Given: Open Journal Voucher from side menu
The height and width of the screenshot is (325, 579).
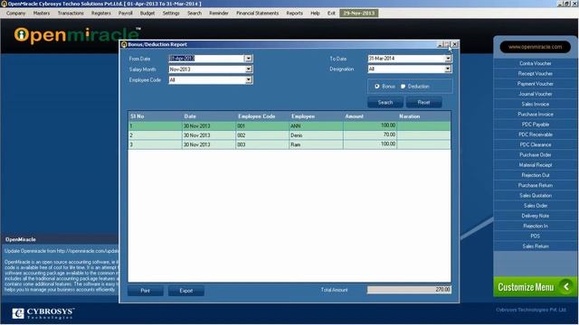Looking at the screenshot, I should click(x=535, y=94).
